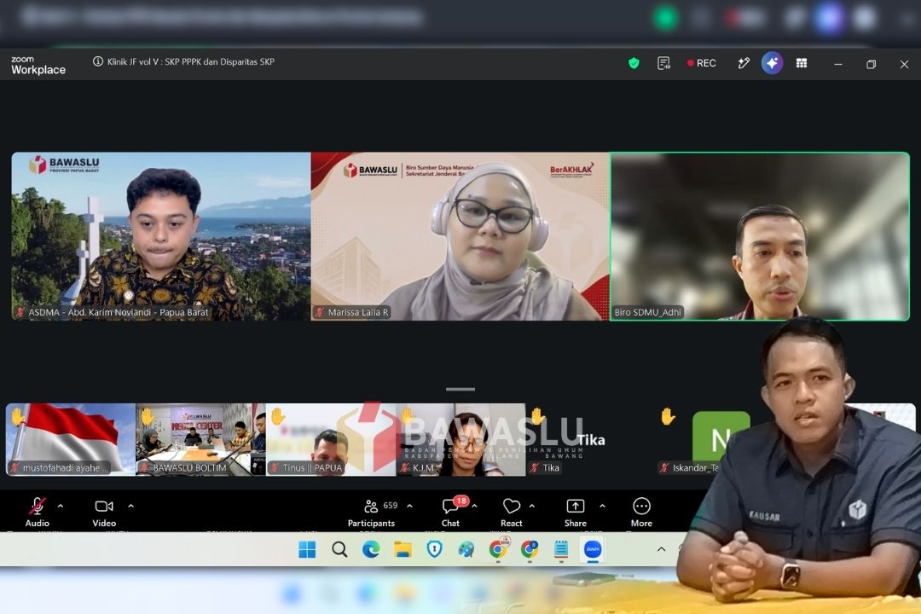
Task: Open the annotation pen icon in the title bar
Action: tap(744, 63)
